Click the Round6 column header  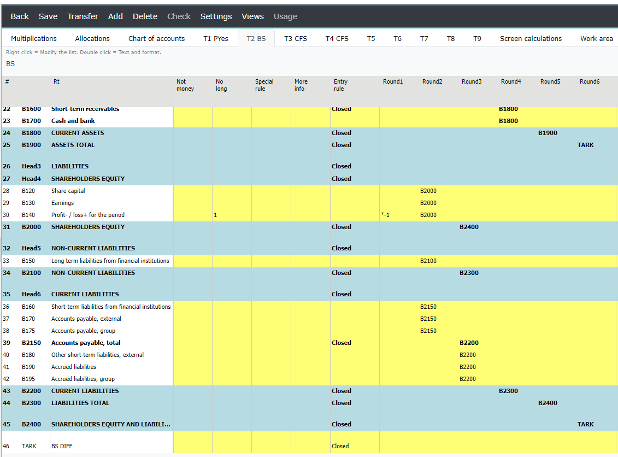(x=590, y=81)
